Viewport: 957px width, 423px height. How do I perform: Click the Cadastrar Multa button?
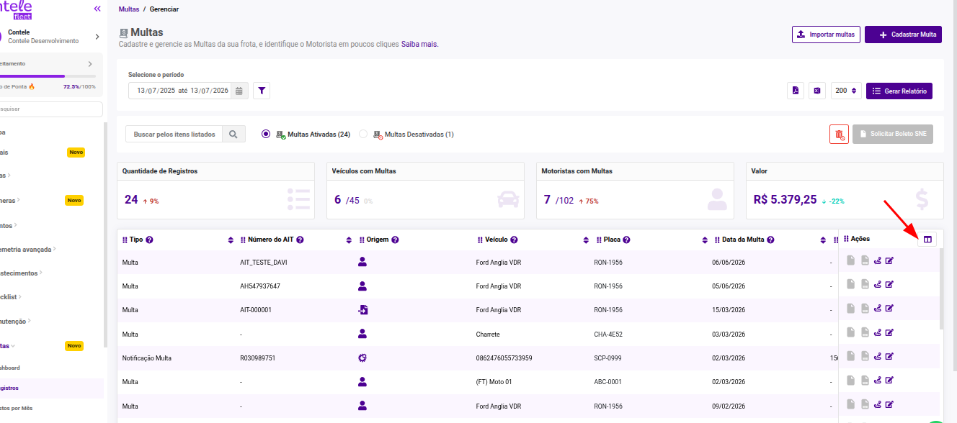pos(903,35)
